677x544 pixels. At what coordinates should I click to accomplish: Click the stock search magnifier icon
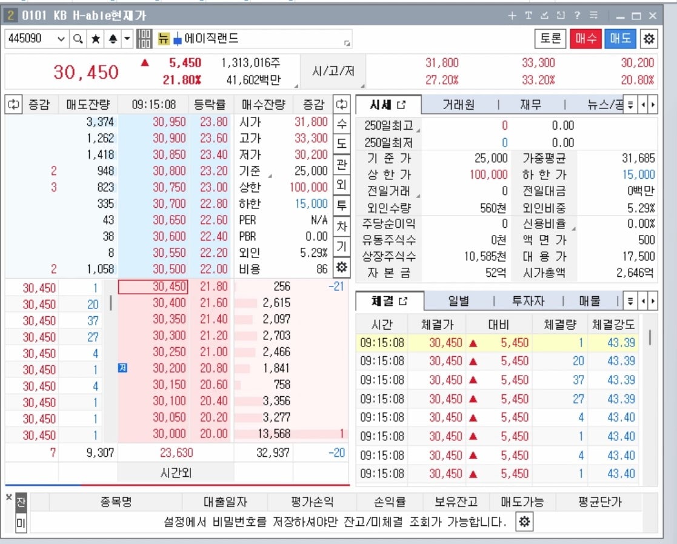point(78,39)
